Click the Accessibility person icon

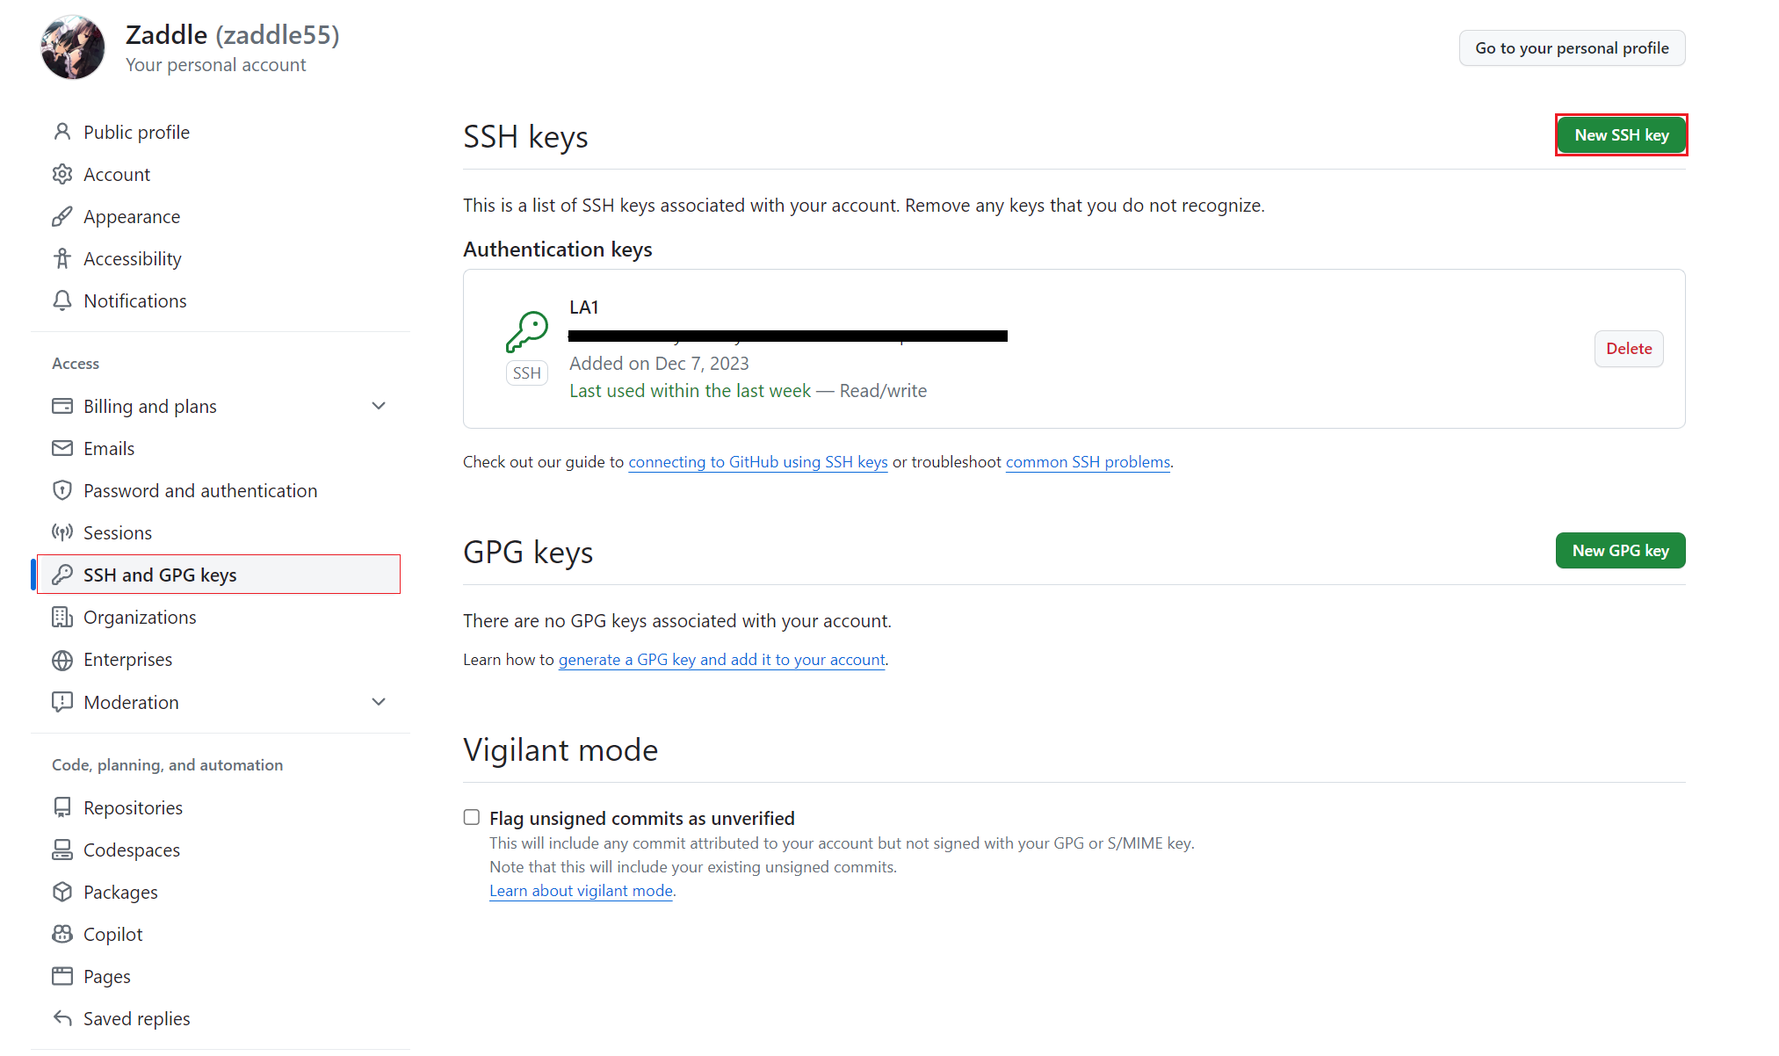click(x=62, y=258)
